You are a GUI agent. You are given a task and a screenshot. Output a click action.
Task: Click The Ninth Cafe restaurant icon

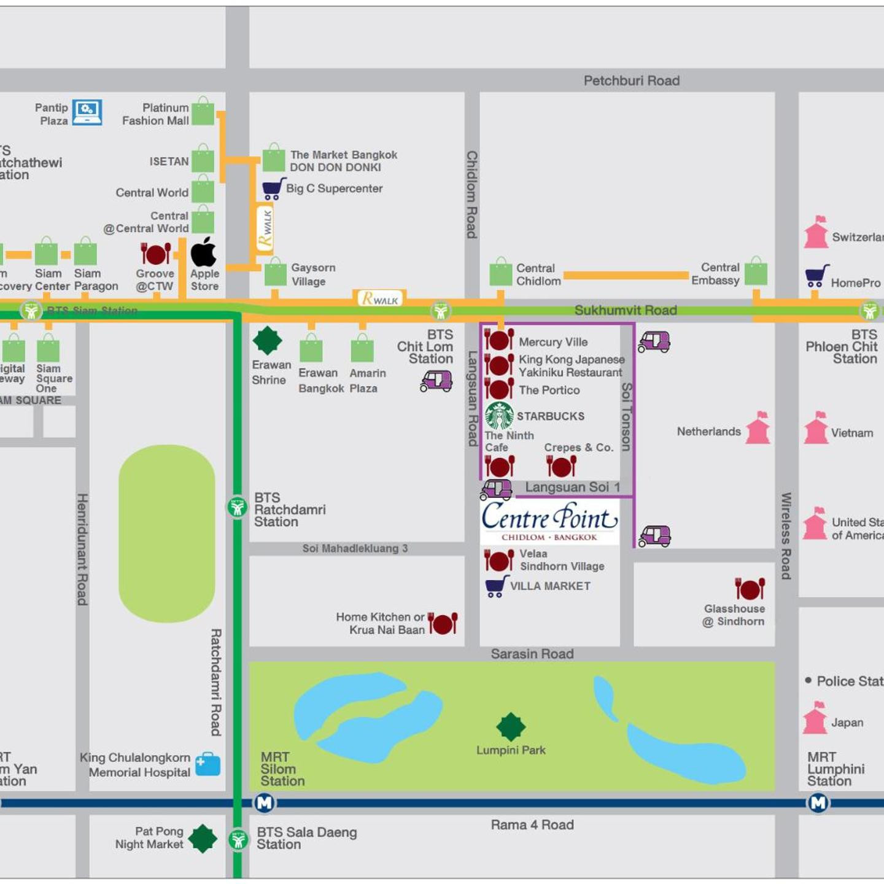pos(500,467)
